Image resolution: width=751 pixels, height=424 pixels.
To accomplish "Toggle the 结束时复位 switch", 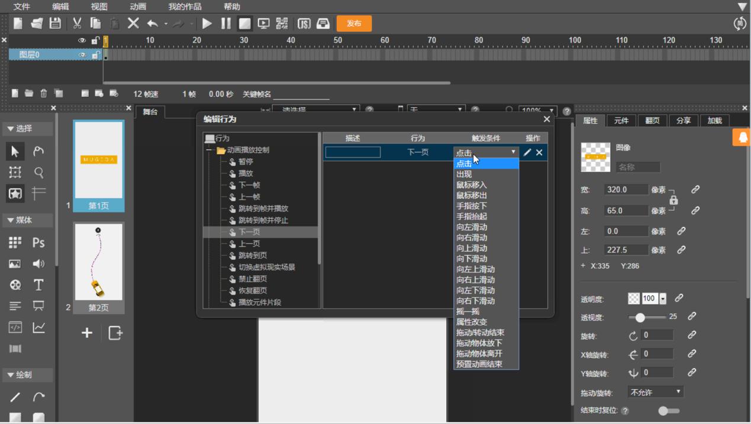I will tap(668, 411).
